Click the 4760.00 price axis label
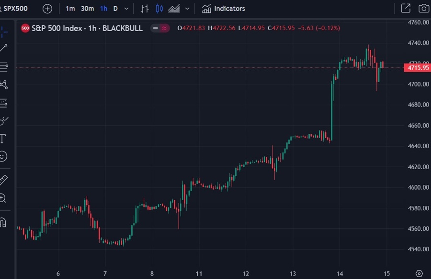The width and height of the screenshot is (431, 279). click(x=419, y=22)
